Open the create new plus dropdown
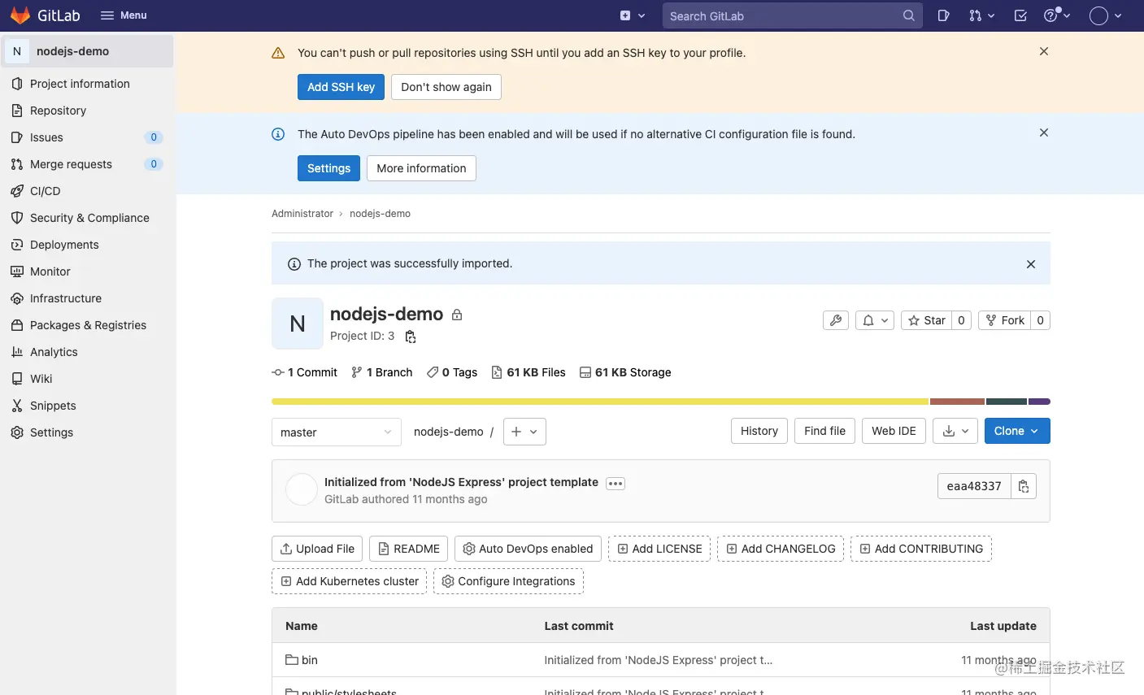The width and height of the screenshot is (1144, 695). click(x=632, y=15)
